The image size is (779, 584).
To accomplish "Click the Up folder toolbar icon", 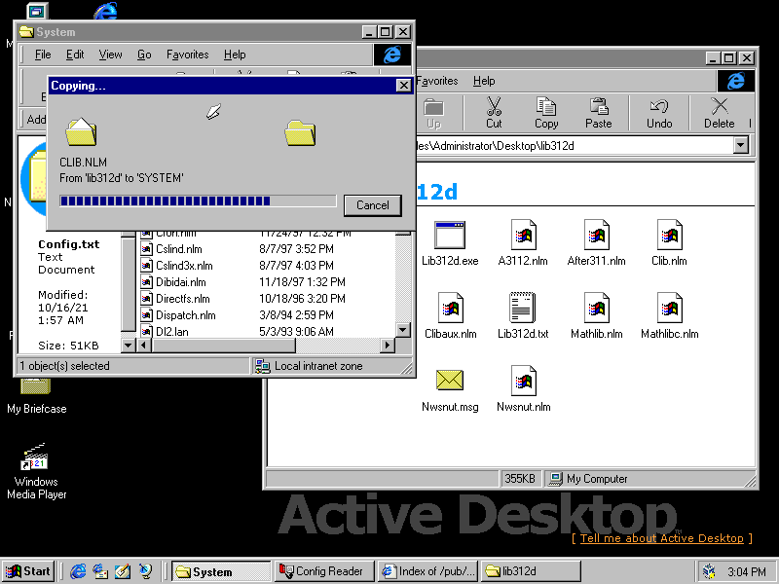I will click(x=433, y=113).
